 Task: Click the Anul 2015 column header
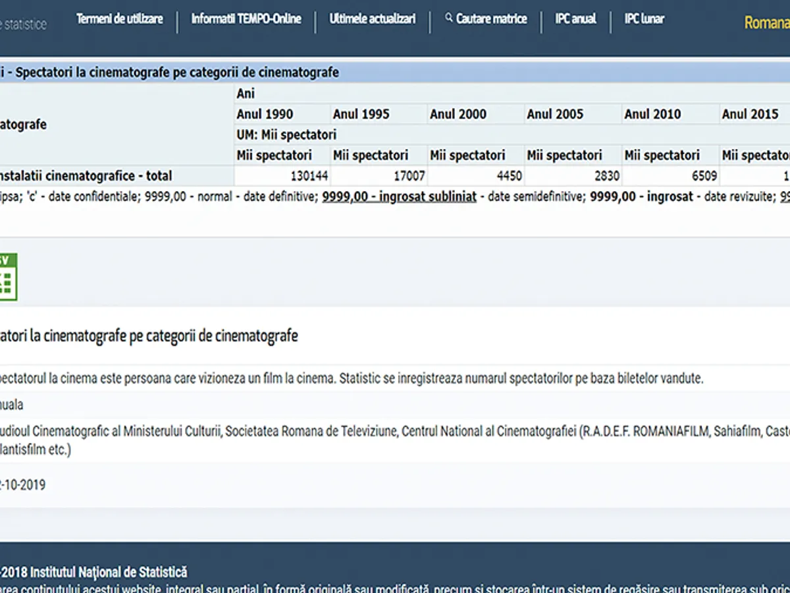coord(750,114)
